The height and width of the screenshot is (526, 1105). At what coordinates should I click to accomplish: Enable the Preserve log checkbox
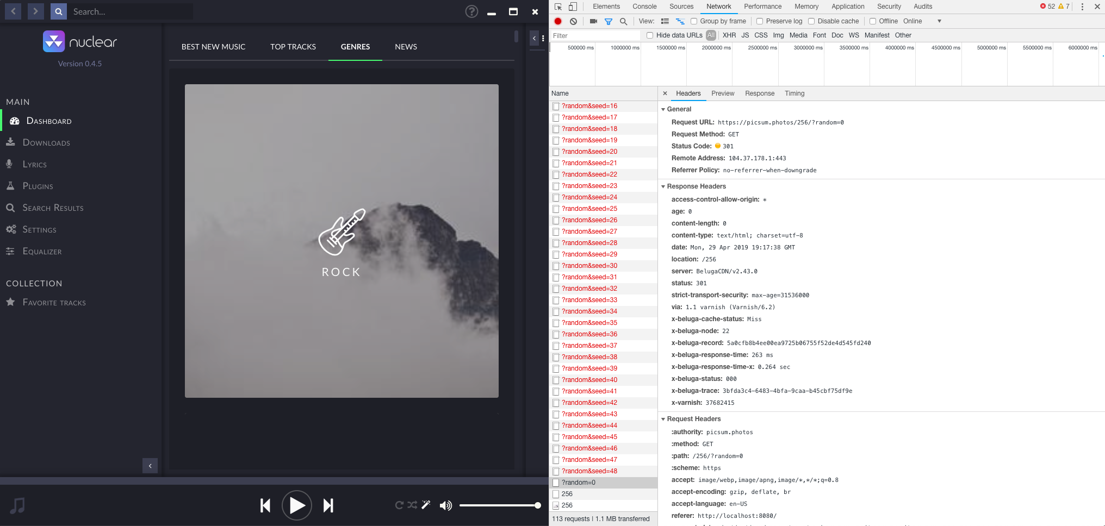click(759, 21)
